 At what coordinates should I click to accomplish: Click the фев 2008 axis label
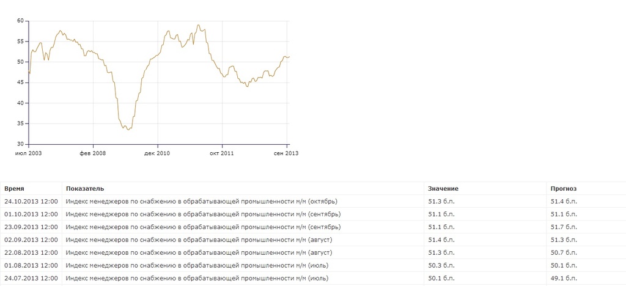point(93,153)
